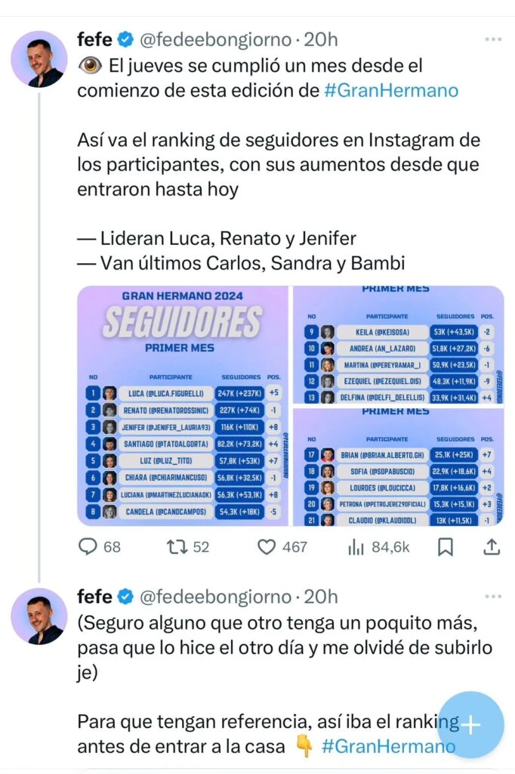Open bottom-right ranking image with Brian
The image size is (515, 774).
click(398, 466)
